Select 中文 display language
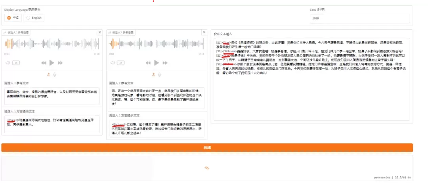 tap(13, 18)
